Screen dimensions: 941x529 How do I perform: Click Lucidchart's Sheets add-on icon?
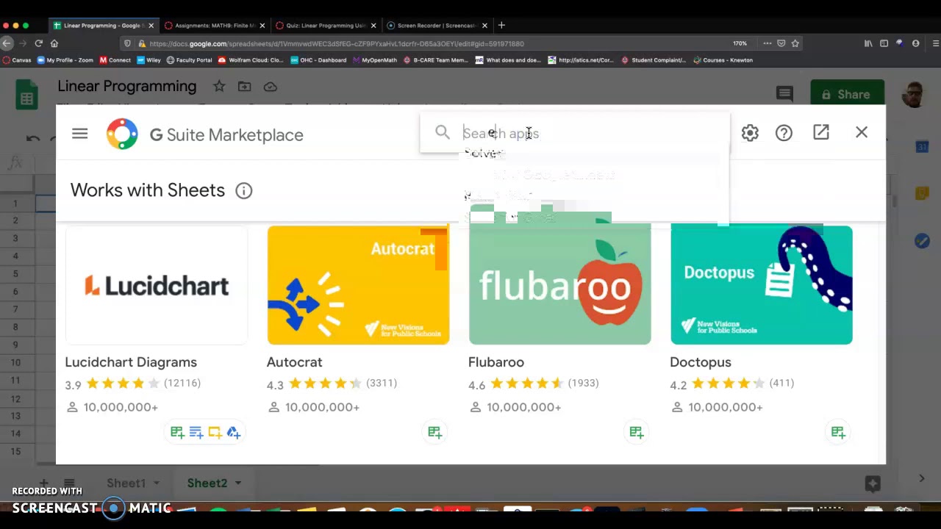coord(177,432)
